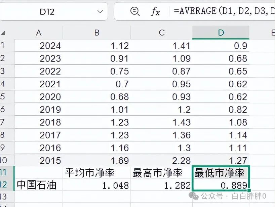Select average result cell 1.048

pyautogui.click(x=97, y=185)
